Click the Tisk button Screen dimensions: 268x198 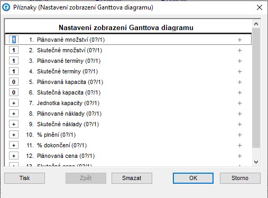[25, 178]
